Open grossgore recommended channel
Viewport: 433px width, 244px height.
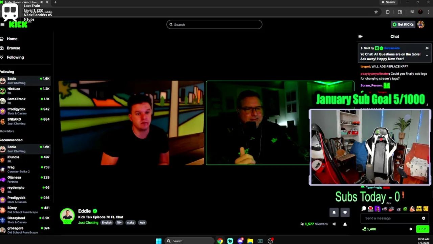tap(25, 230)
